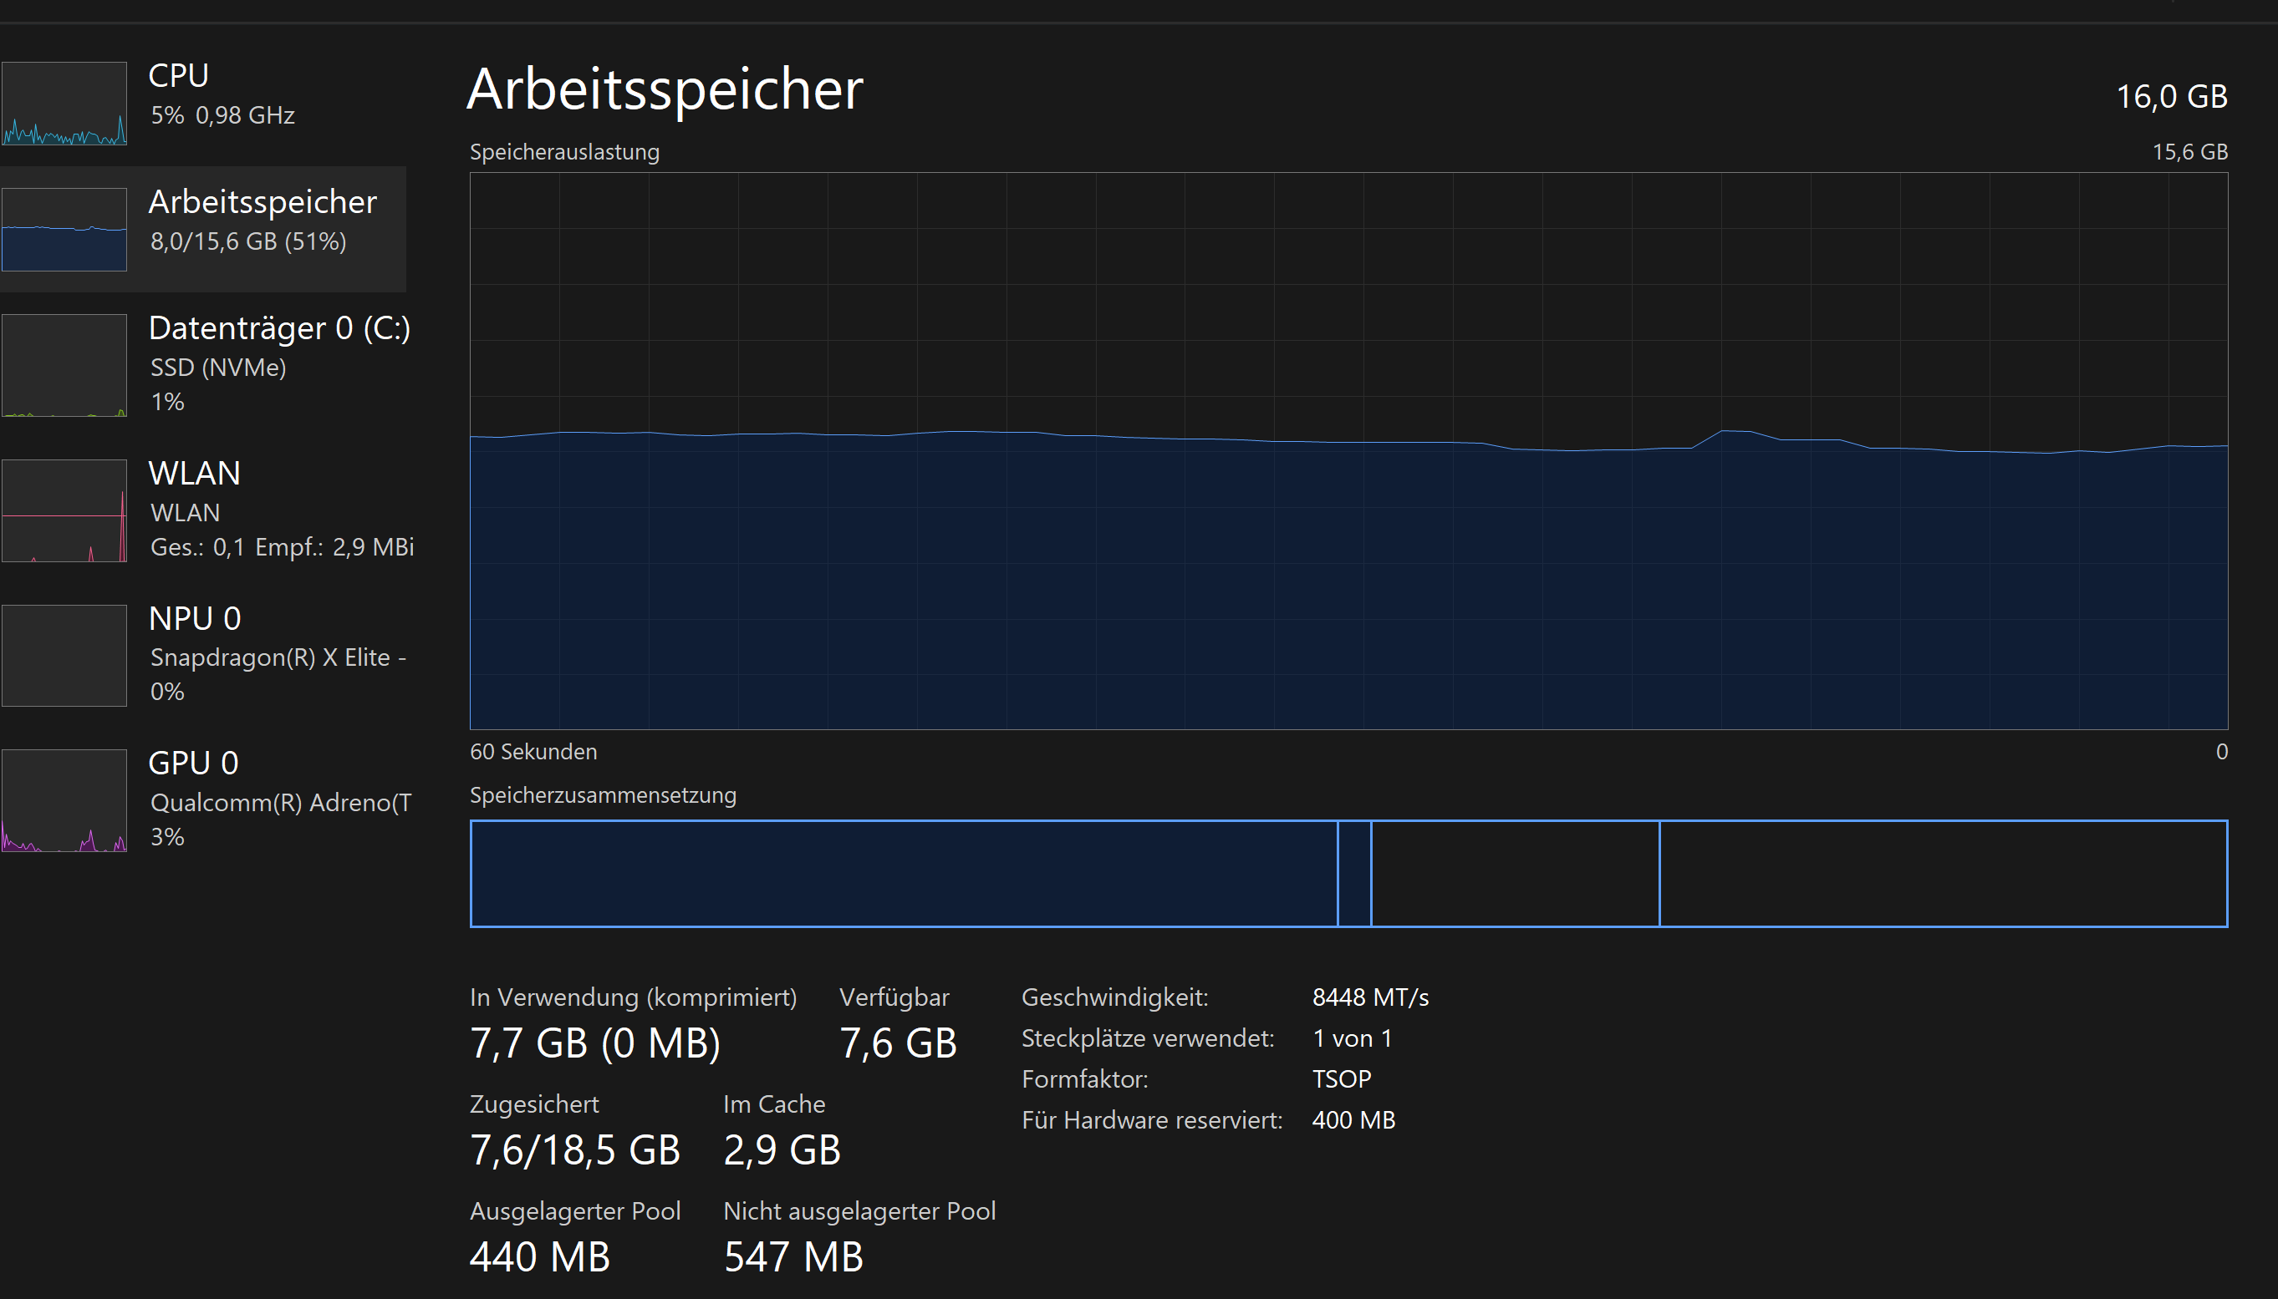The width and height of the screenshot is (2278, 1299).
Task: Click the Steckplätze verwendet 1 von 1 value
Action: click(x=1353, y=1038)
